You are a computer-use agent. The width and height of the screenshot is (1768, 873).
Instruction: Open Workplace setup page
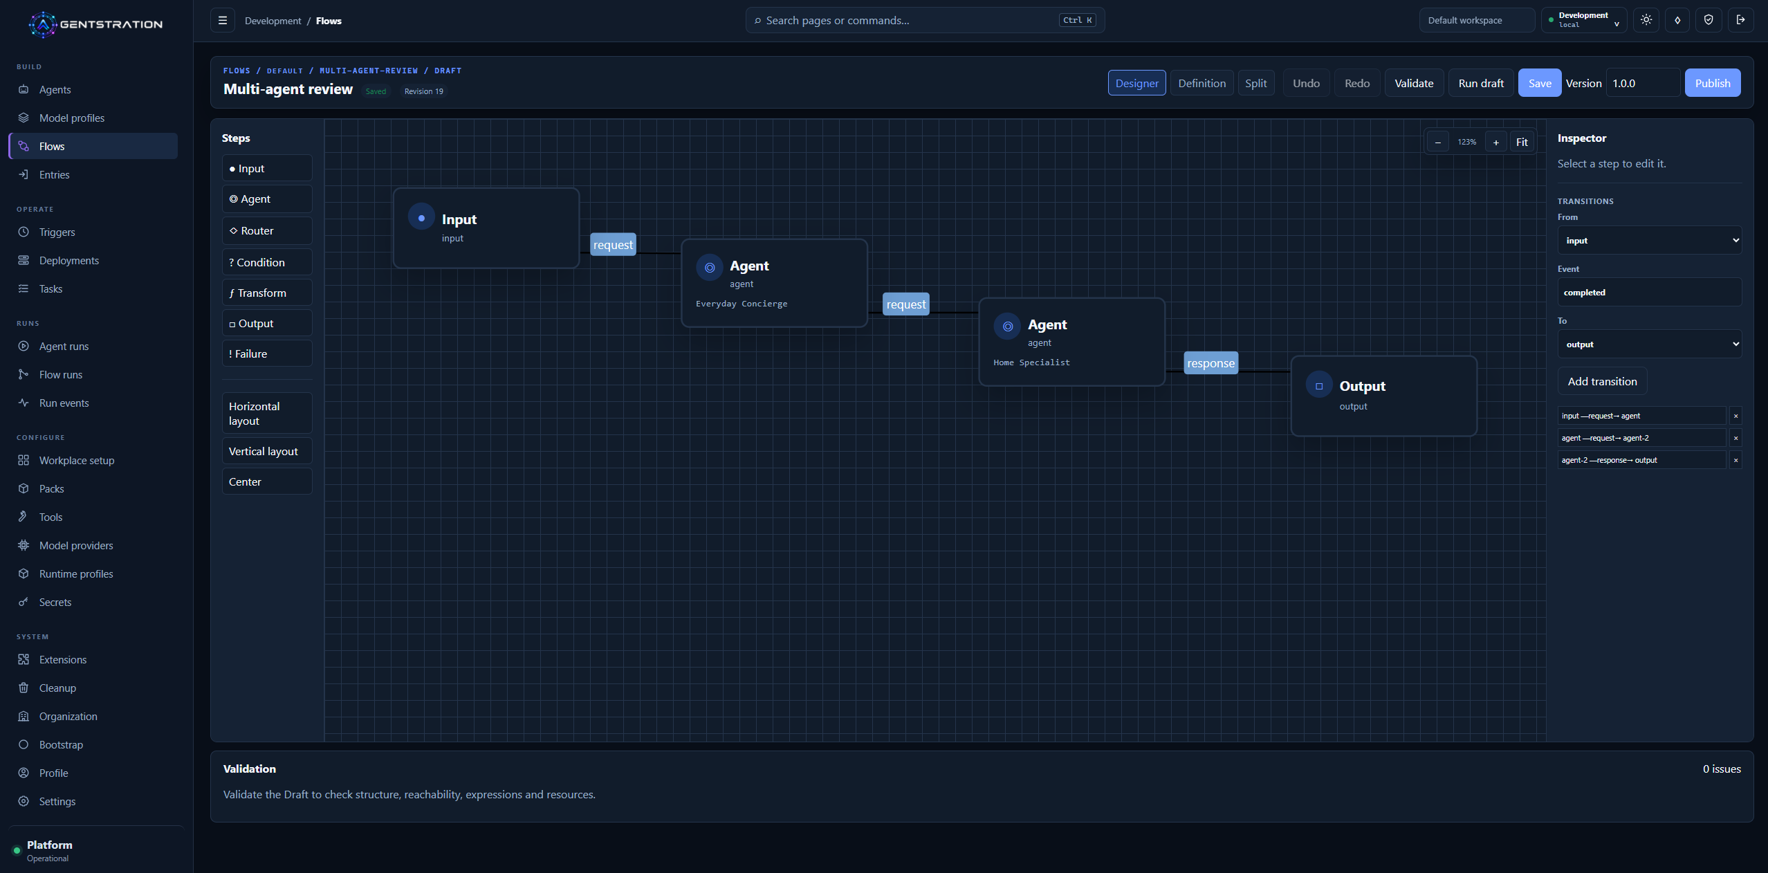93,460
